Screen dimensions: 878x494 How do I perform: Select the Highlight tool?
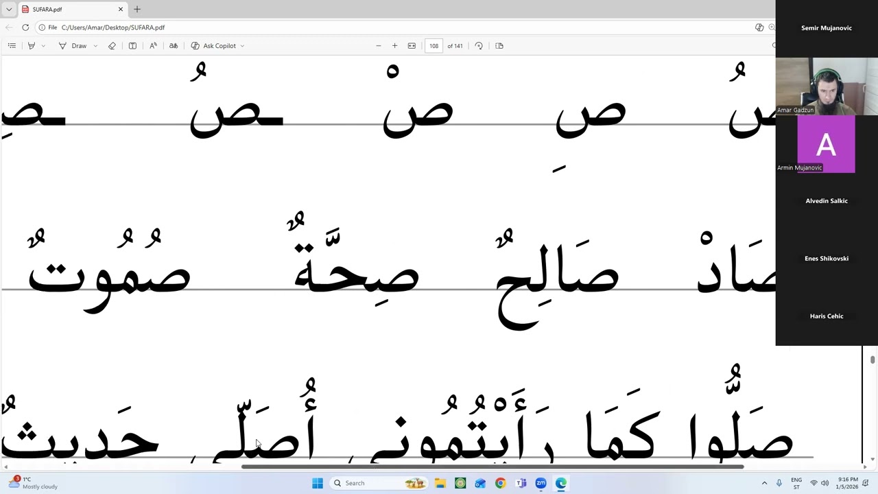(x=31, y=45)
